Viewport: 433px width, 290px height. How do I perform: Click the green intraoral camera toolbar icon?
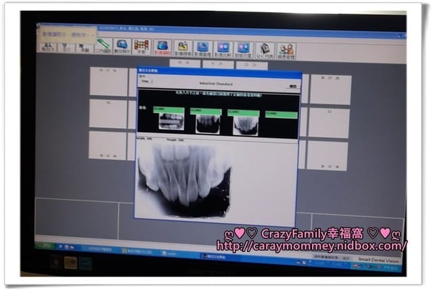click(x=104, y=46)
